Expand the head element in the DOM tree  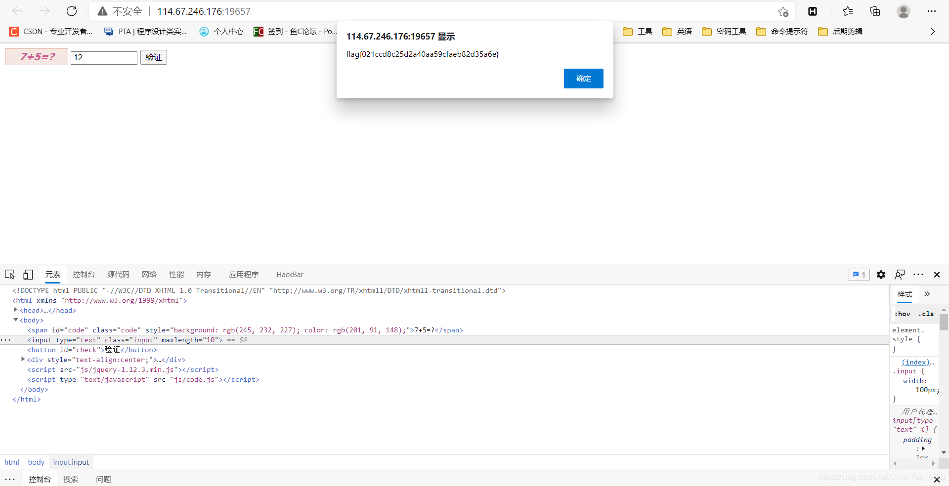point(15,310)
